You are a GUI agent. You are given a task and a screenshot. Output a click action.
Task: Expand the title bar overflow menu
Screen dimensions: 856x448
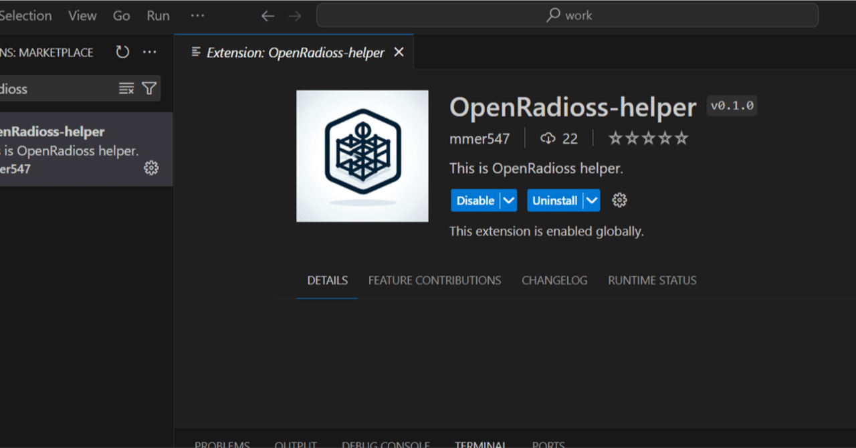197,15
